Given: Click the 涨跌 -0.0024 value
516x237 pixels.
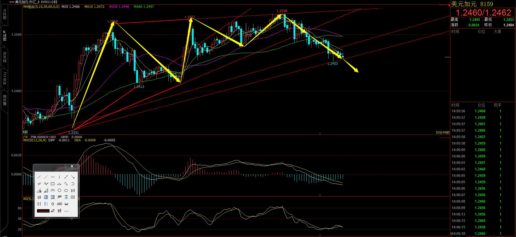Looking at the screenshot, I should click(473, 25).
